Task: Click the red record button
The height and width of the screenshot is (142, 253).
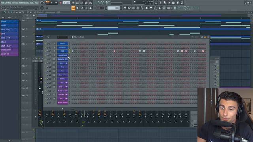Action: pyautogui.click(x=60, y=3)
